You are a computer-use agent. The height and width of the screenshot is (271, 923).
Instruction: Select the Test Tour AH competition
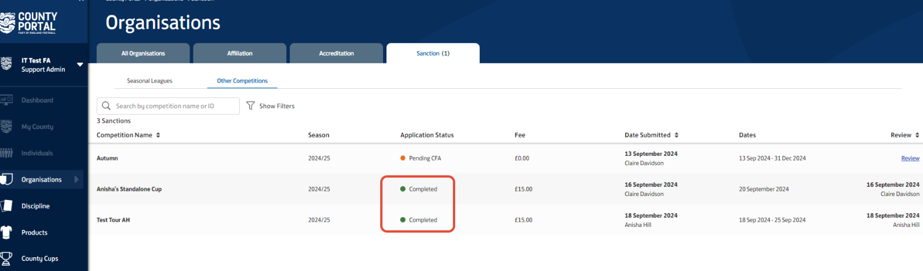pos(113,220)
